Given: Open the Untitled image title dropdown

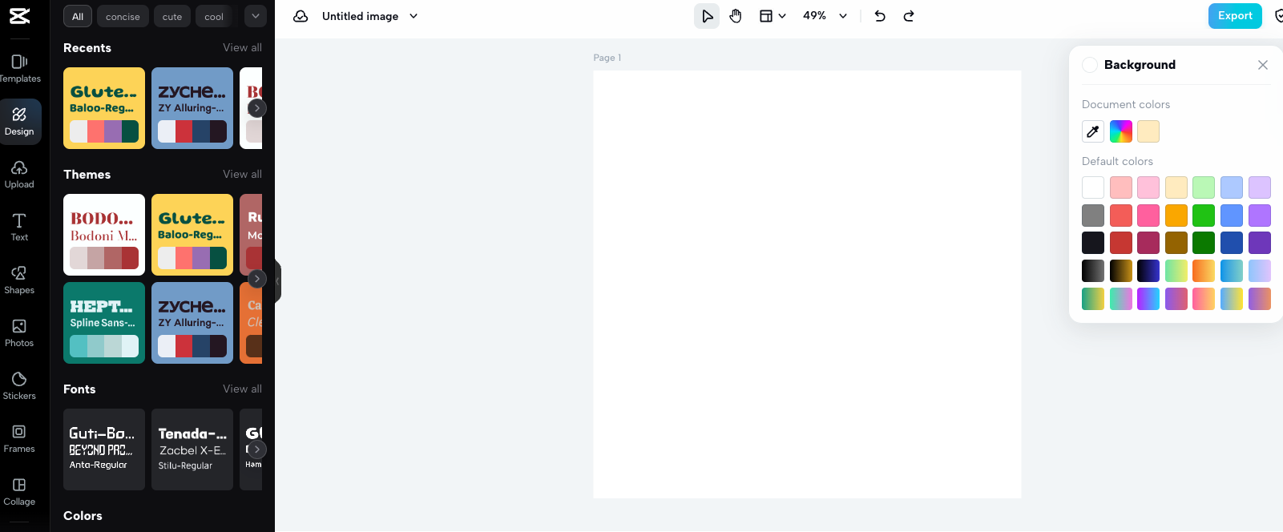Looking at the screenshot, I should coord(414,16).
